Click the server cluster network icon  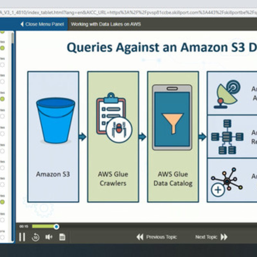[227, 137]
